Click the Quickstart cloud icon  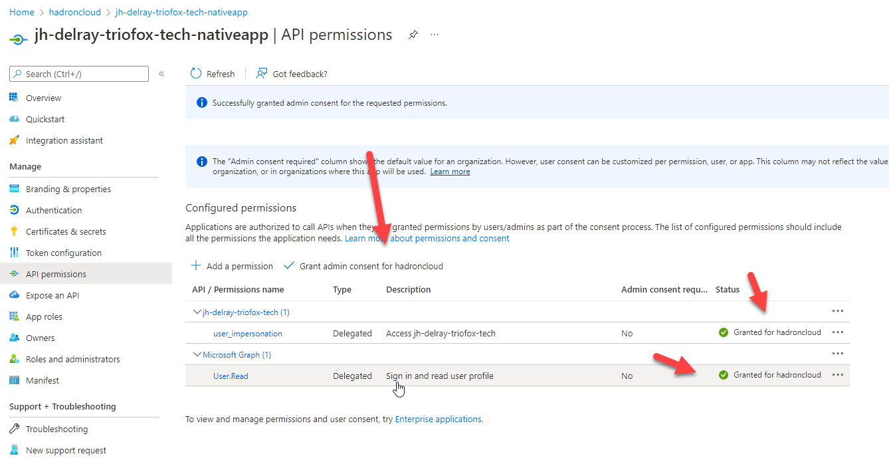[14, 119]
